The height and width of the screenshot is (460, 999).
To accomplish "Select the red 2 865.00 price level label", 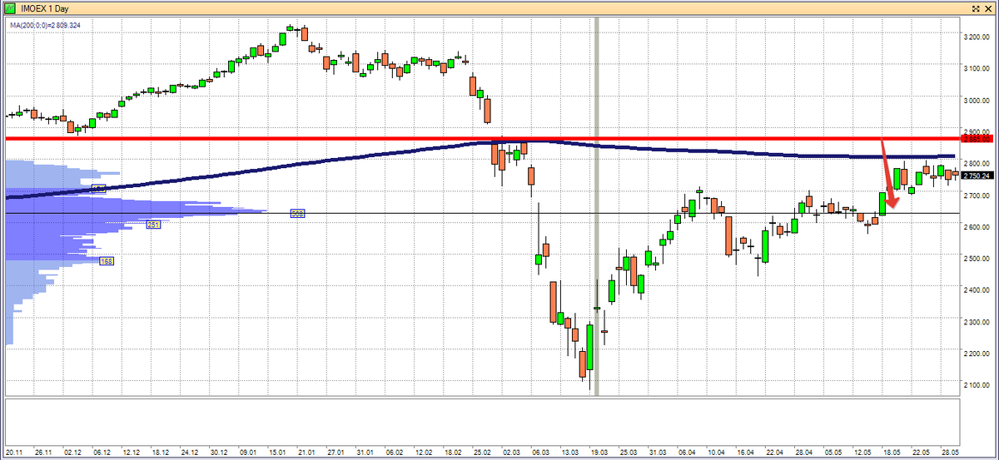I will pyautogui.click(x=976, y=140).
